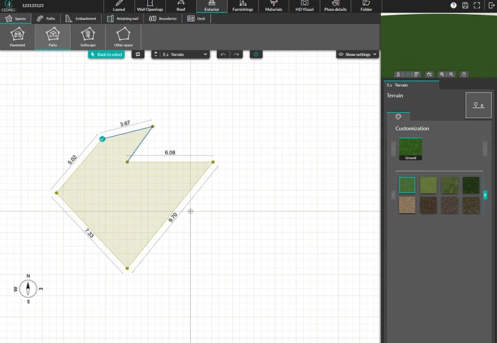Enter fullscreen mode via top-right icon
The image size is (497, 343).
point(477,5)
